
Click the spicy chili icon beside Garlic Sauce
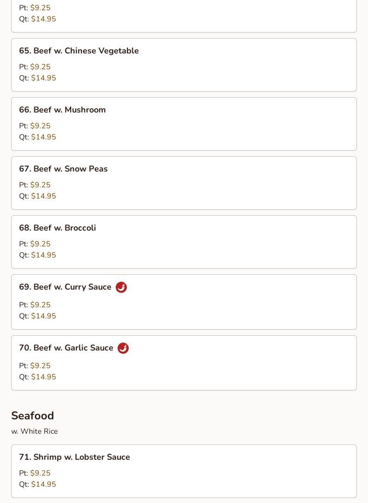click(x=123, y=348)
